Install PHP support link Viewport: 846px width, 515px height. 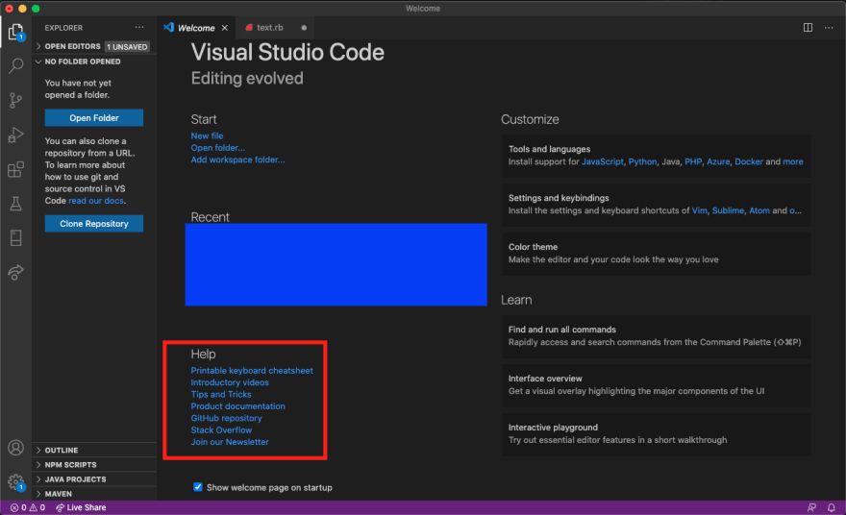[x=693, y=161]
